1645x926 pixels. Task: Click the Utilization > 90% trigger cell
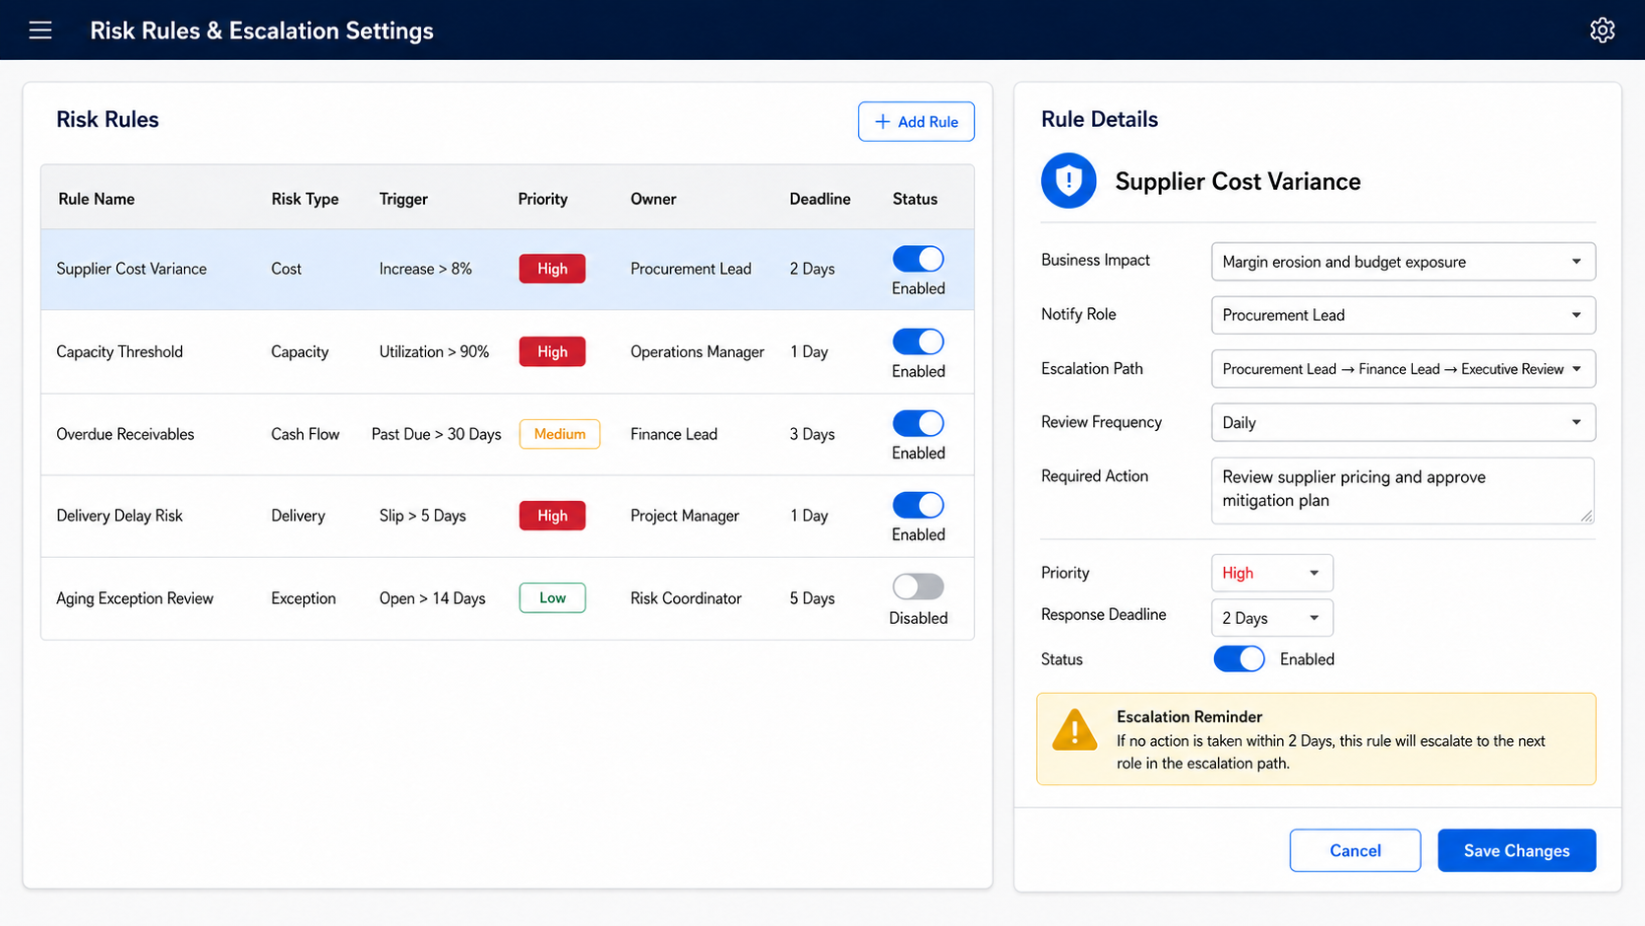(x=434, y=351)
